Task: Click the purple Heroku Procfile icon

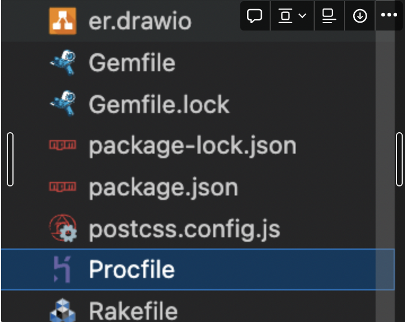Action: (62, 269)
